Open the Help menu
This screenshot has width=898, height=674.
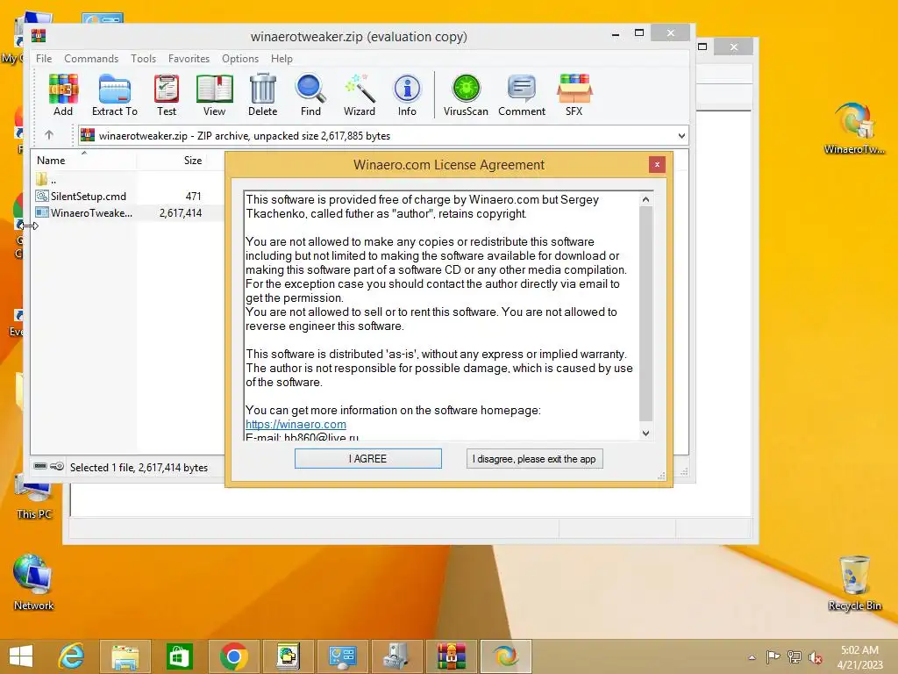282,59
